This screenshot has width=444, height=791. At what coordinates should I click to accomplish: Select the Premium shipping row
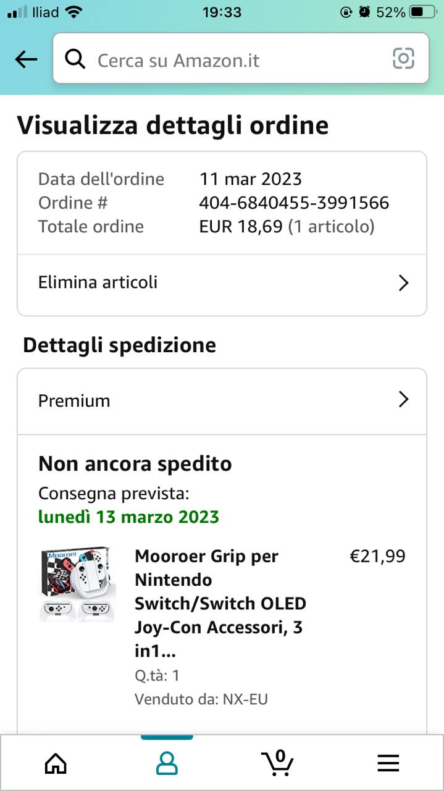coord(185,400)
